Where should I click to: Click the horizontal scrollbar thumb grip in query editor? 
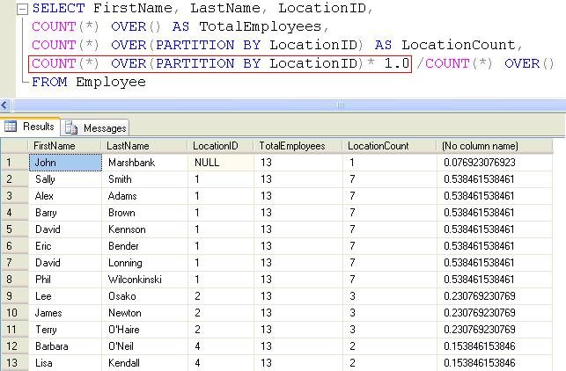pyautogui.click(x=340, y=105)
